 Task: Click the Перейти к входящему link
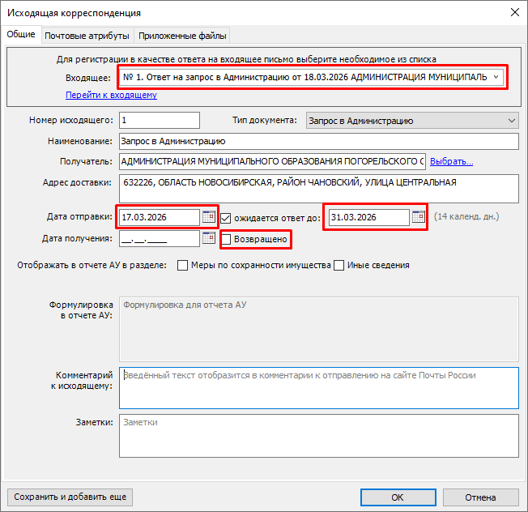[x=111, y=95]
